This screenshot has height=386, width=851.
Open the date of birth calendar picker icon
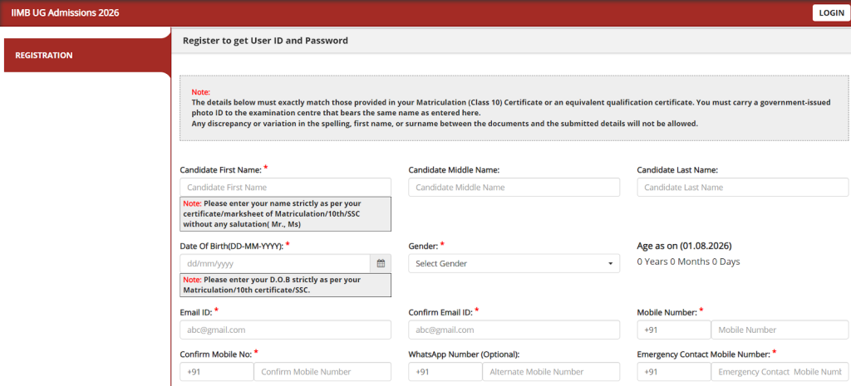[381, 263]
